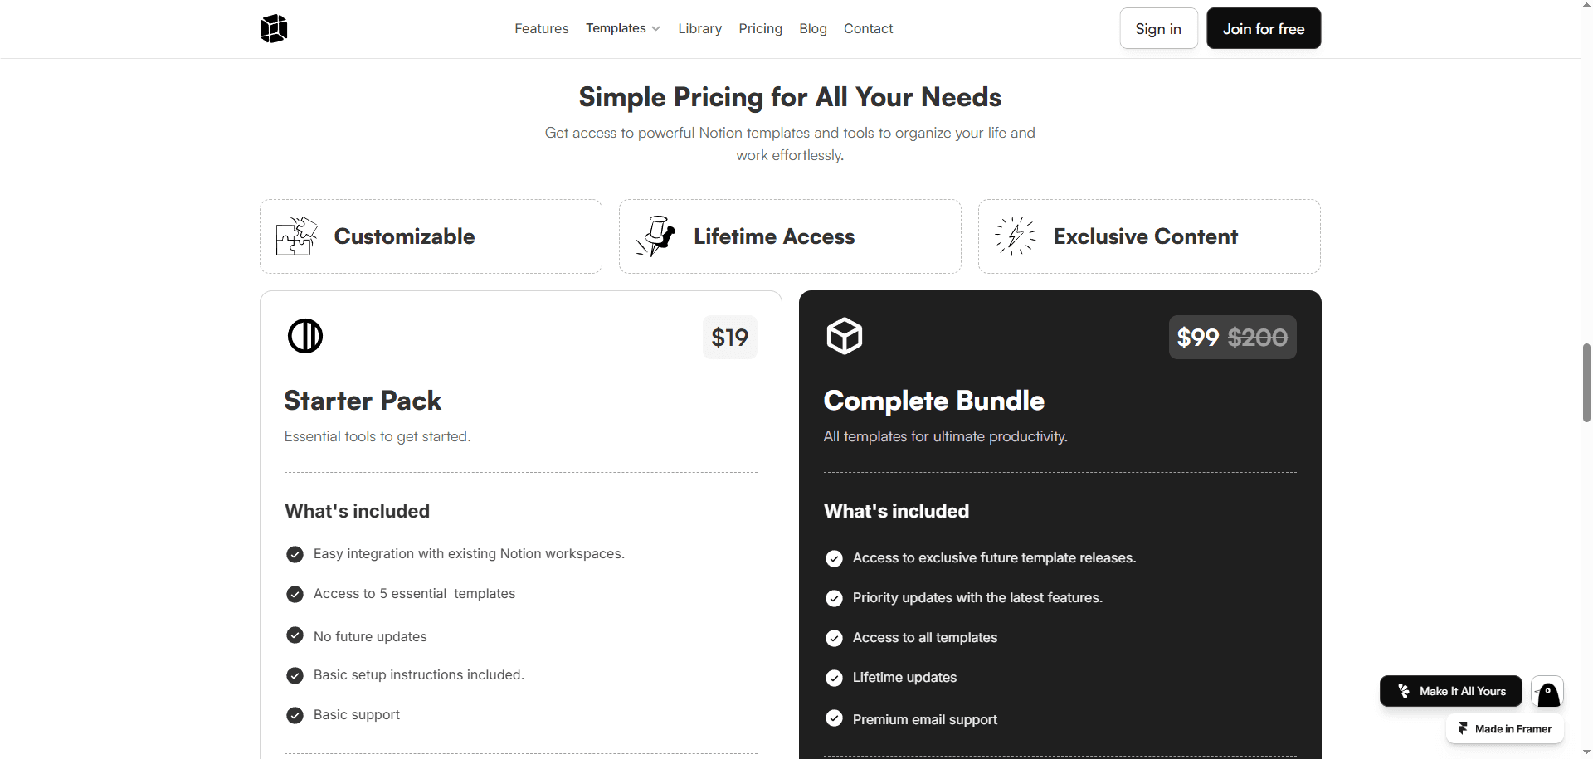
Task: Click the striped circle Starter Pack icon
Action: click(x=305, y=336)
